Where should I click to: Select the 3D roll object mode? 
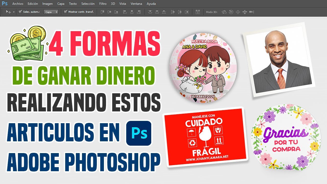point(231,12)
